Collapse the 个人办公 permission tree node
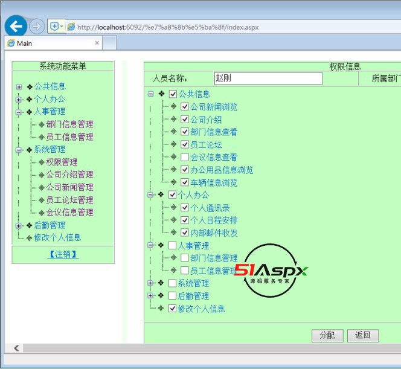401x369 pixels. tap(150, 195)
